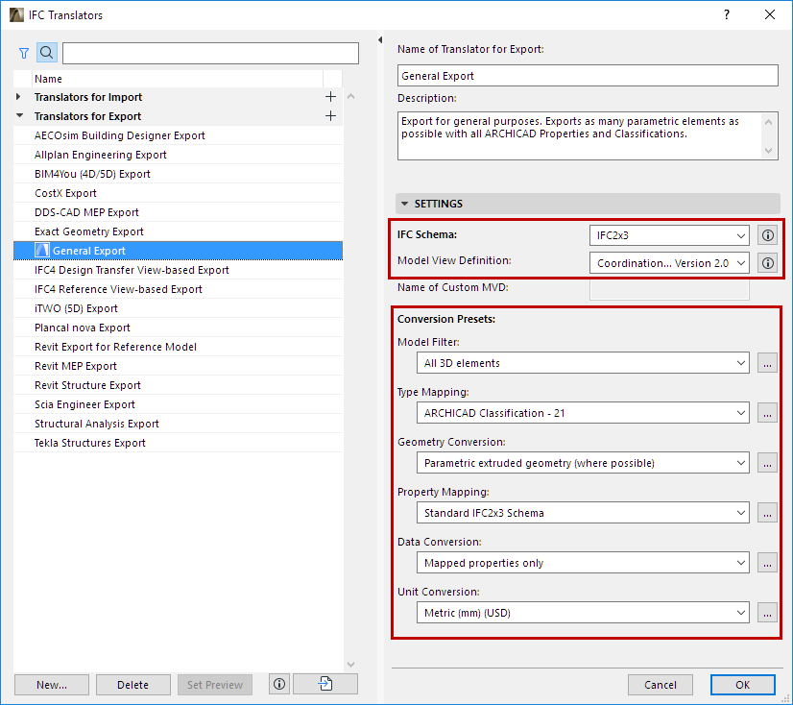Select IFC4 Design Transfer View-based Export
This screenshot has height=705, width=793.
point(178,270)
